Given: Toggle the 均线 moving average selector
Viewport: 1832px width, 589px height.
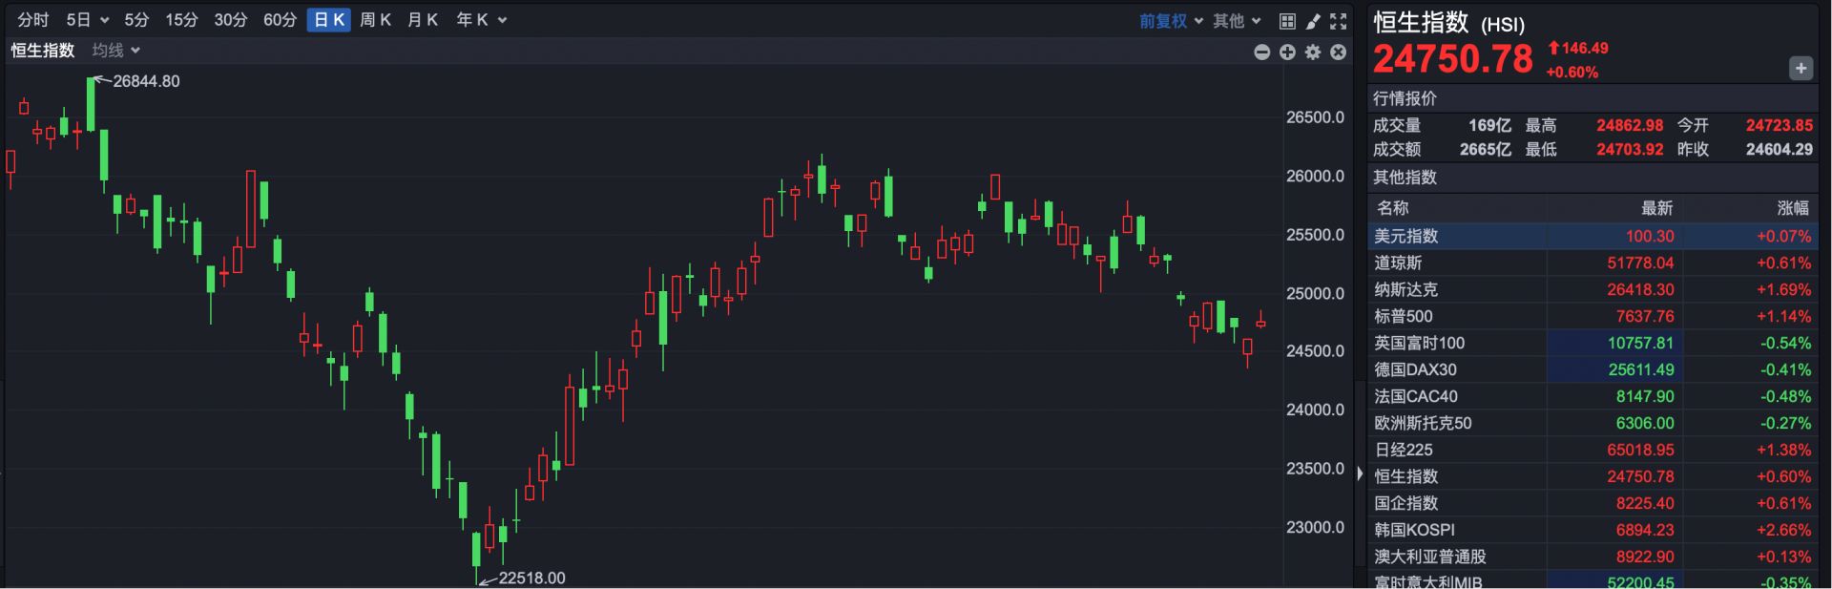Looking at the screenshot, I should [115, 51].
